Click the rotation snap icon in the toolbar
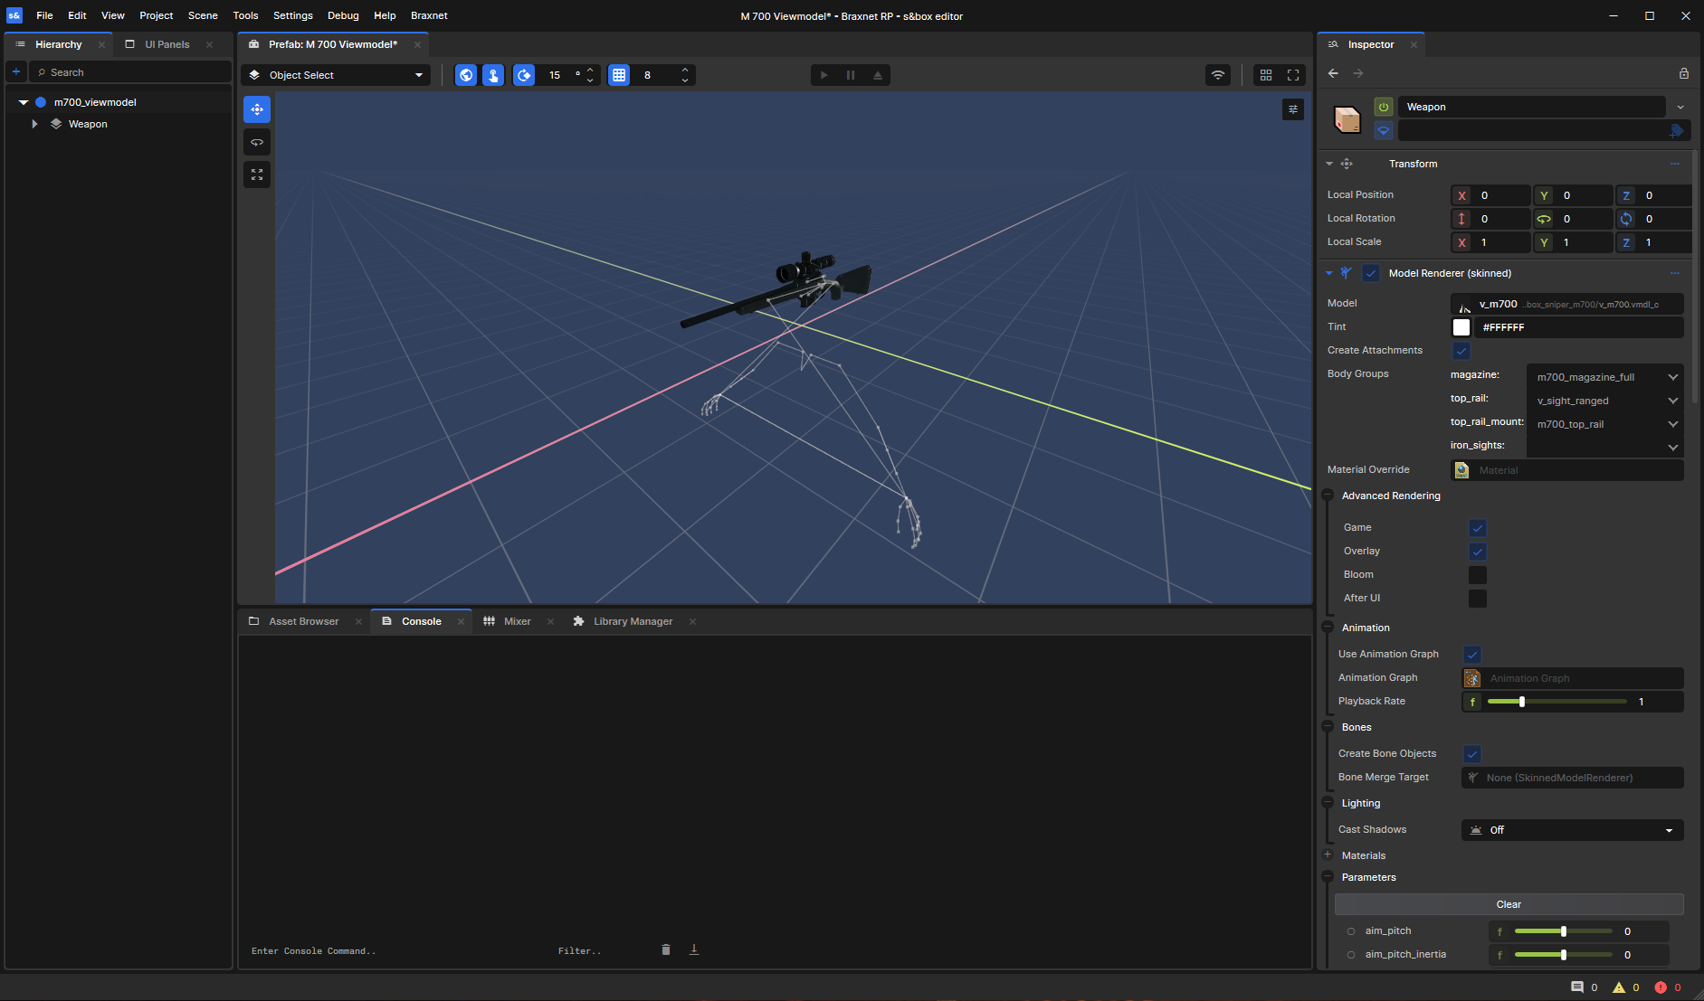The image size is (1704, 1001). 525,75
